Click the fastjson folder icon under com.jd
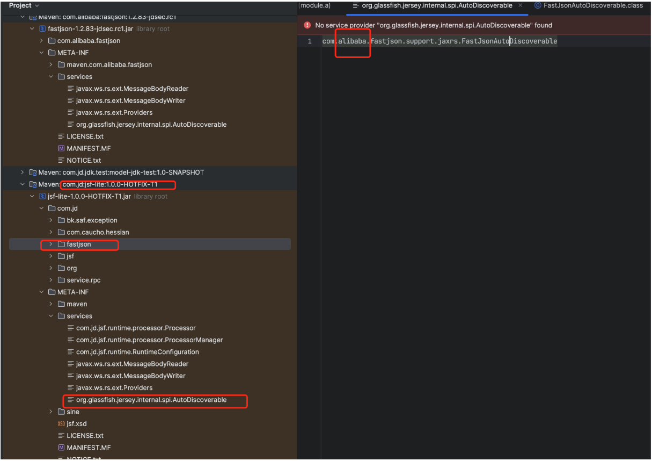Image resolution: width=652 pixels, height=461 pixels. point(61,244)
